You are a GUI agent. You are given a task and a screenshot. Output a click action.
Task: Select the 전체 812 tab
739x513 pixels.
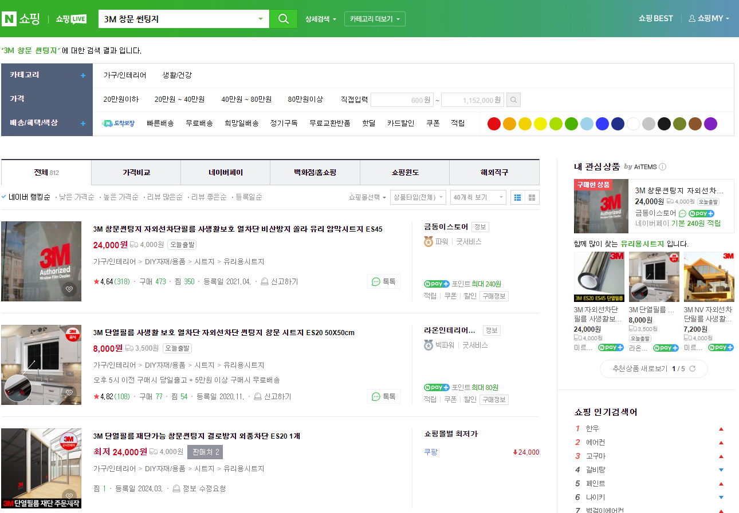click(46, 173)
